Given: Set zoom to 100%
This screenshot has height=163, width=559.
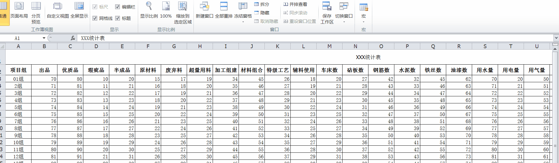Looking at the screenshot, I should pos(166,11).
